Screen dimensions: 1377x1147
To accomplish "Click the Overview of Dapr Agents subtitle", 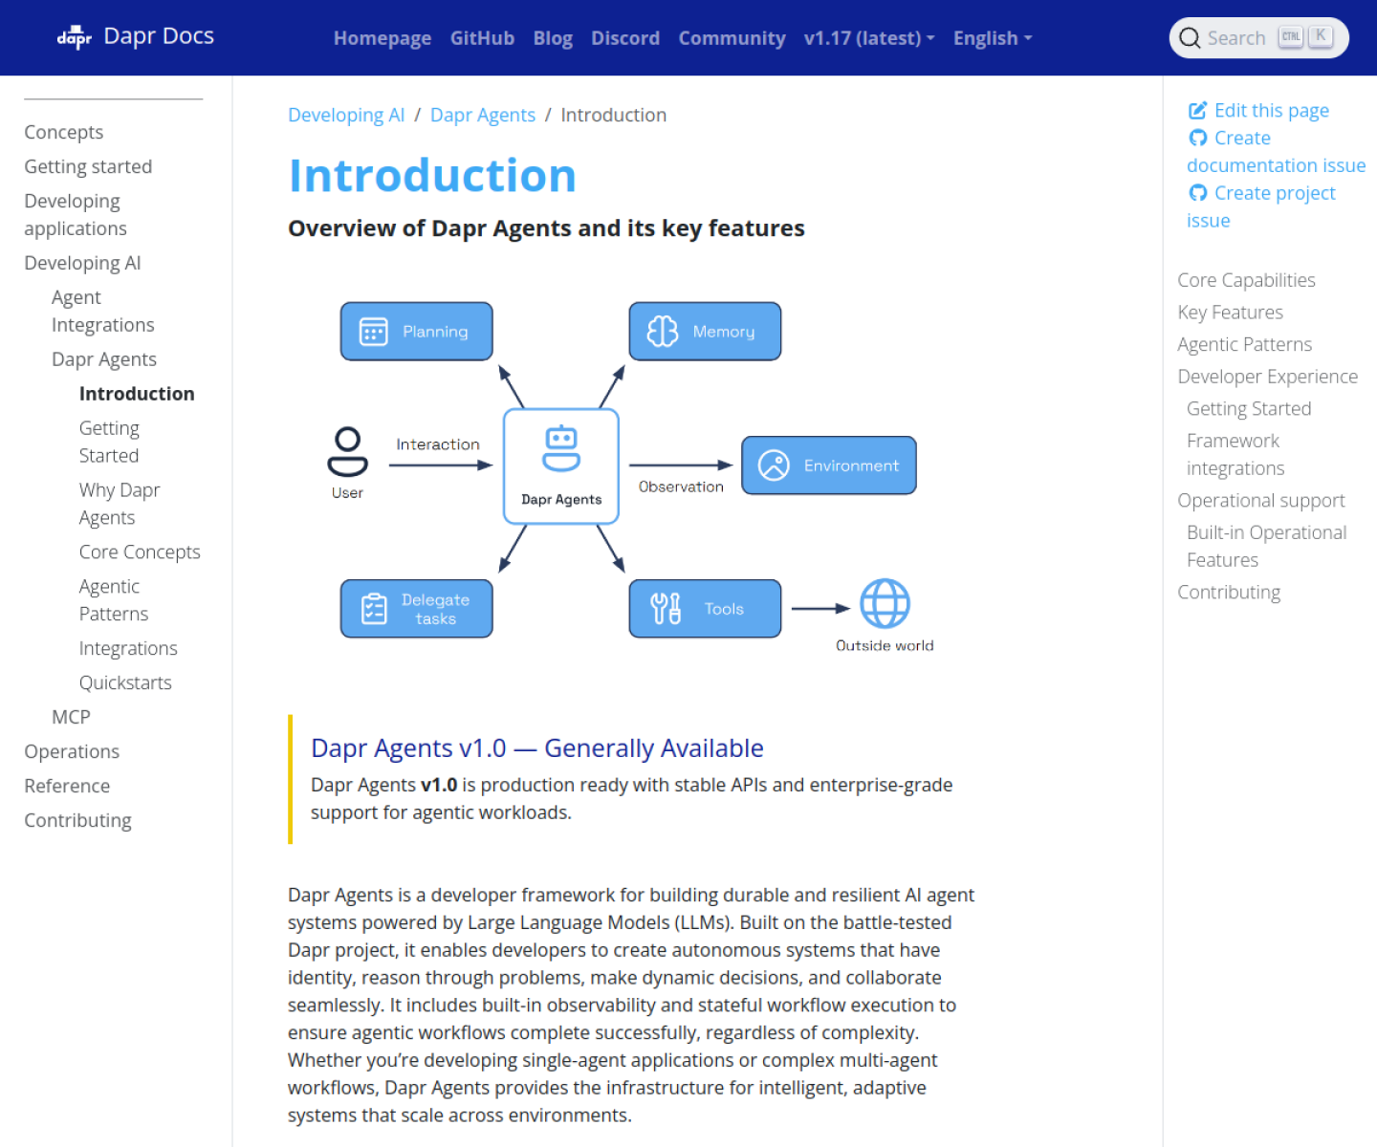I will [546, 228].
